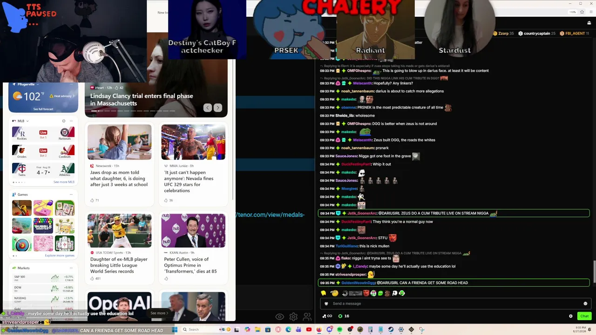This screenshot has width=596, height=335.
Task: Open Peter Cullen Optimus Prime article
Action: [190, 265]
